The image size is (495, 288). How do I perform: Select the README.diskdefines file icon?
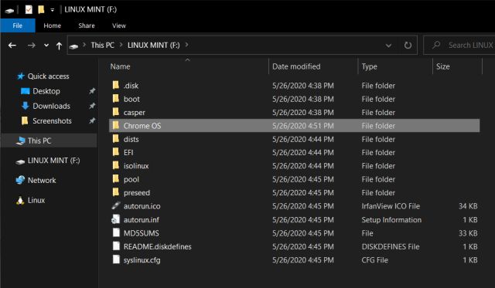(x=116, y=246)
